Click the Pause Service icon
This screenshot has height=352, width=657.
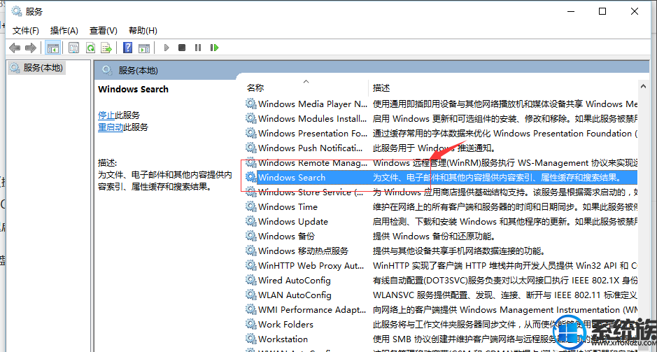pyautogui.click(x=198, y=48)
